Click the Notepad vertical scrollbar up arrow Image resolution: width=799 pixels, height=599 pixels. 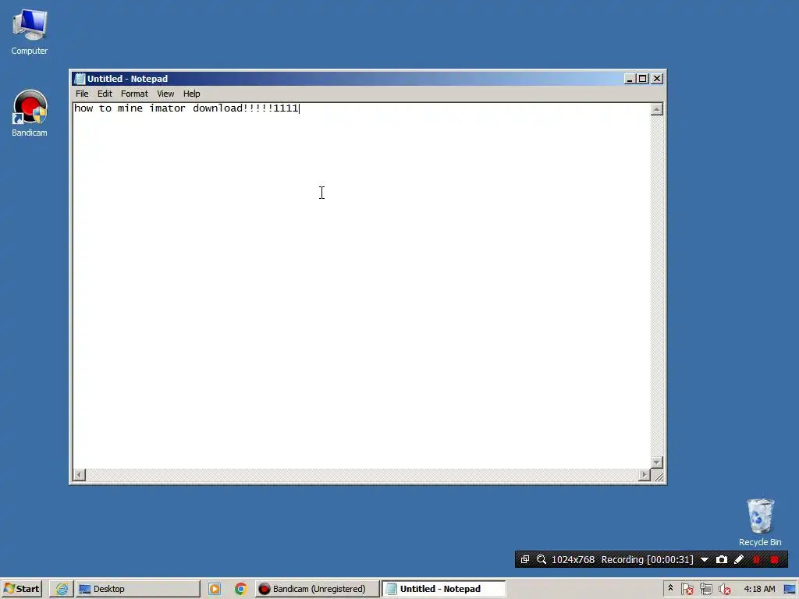pos(657,109)
